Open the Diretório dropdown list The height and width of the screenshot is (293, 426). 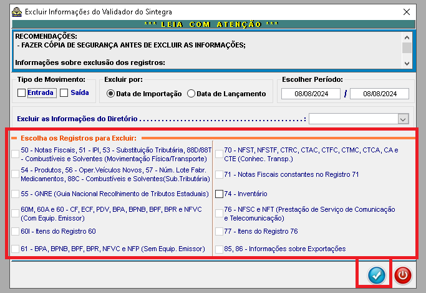[403, 119]
